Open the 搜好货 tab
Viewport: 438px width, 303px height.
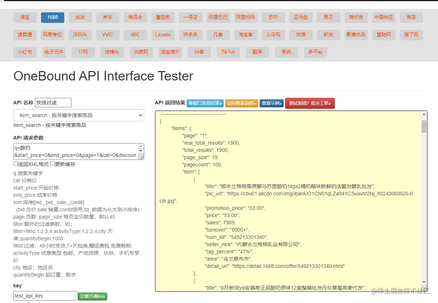pyautogui.click(x=356, y=17)
